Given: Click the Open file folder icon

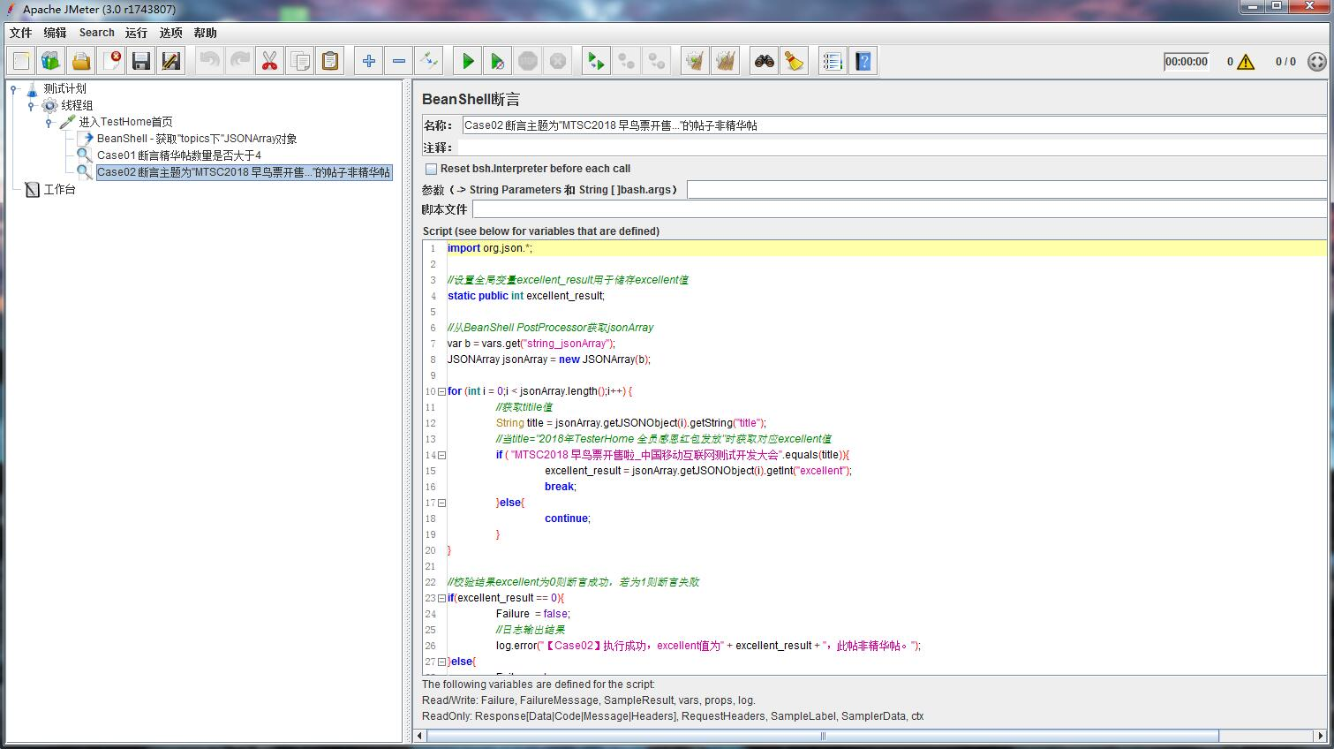Looking at the screenshot, I should (81, 61).
